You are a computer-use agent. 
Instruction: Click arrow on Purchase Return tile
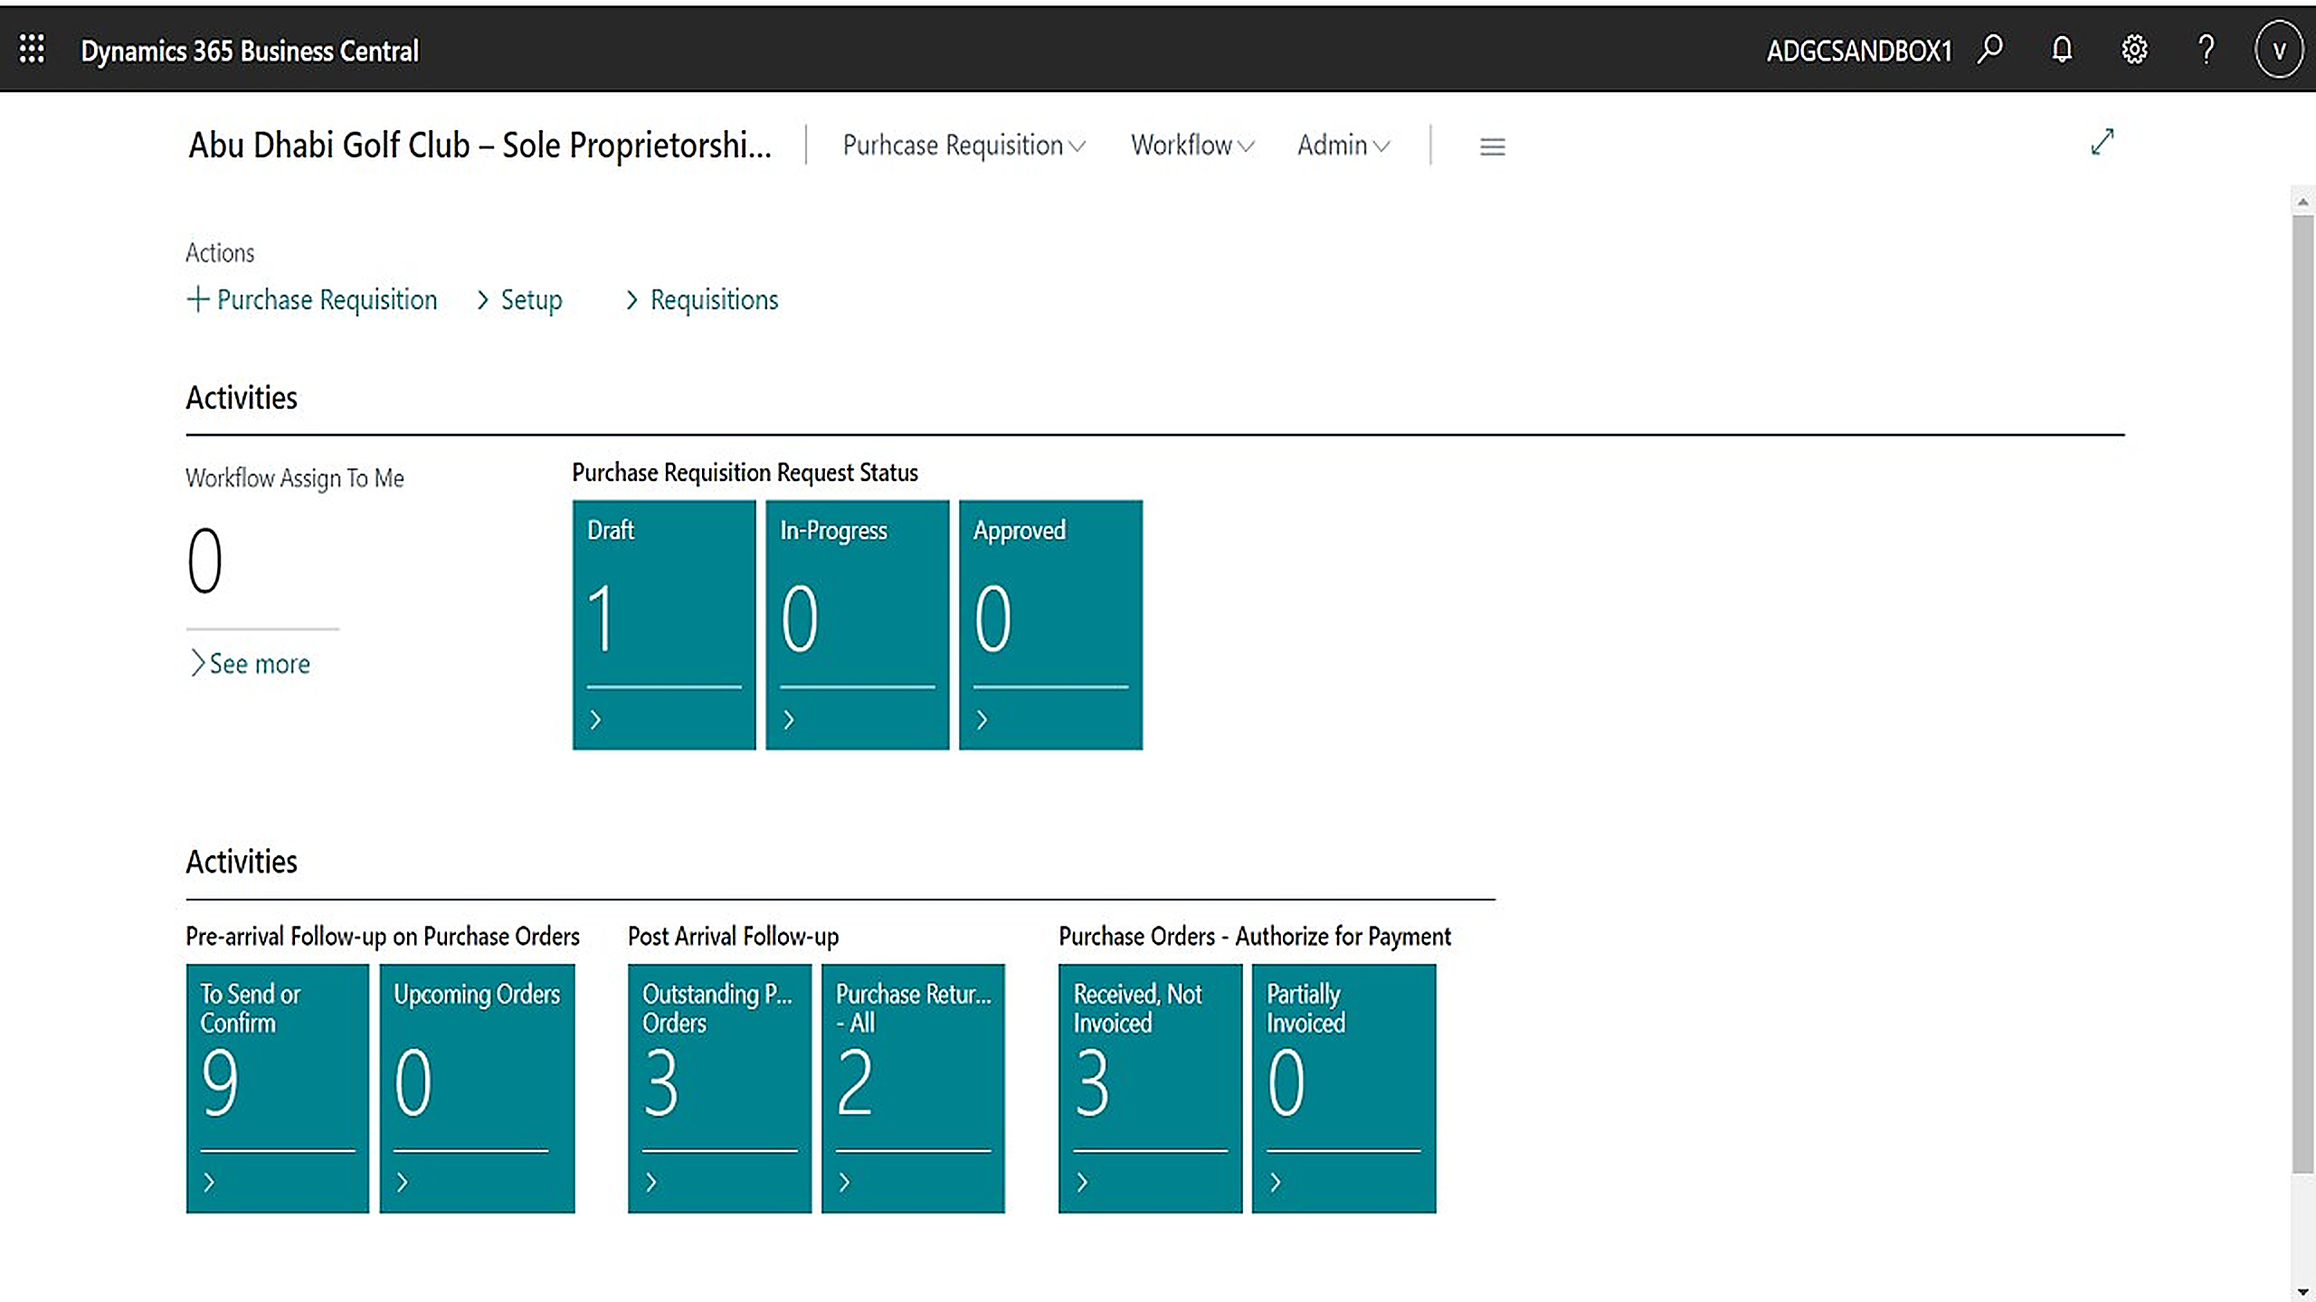pos(844,1182)
